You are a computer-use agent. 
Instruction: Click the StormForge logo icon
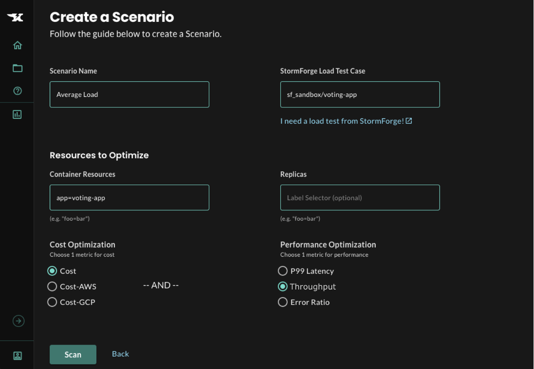click(x=15, y=17)
